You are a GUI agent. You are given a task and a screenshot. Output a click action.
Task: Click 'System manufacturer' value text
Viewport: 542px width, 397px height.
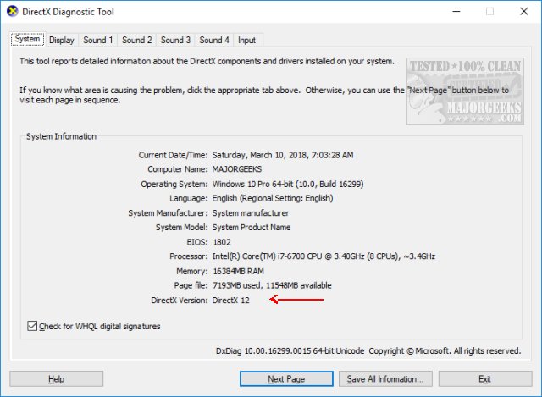point(251,212)
